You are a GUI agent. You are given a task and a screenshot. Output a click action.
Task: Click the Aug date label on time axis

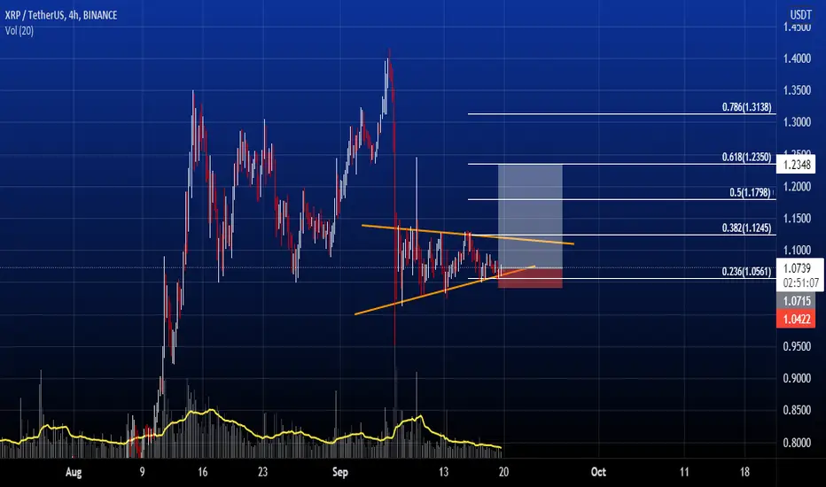[74, 472]
